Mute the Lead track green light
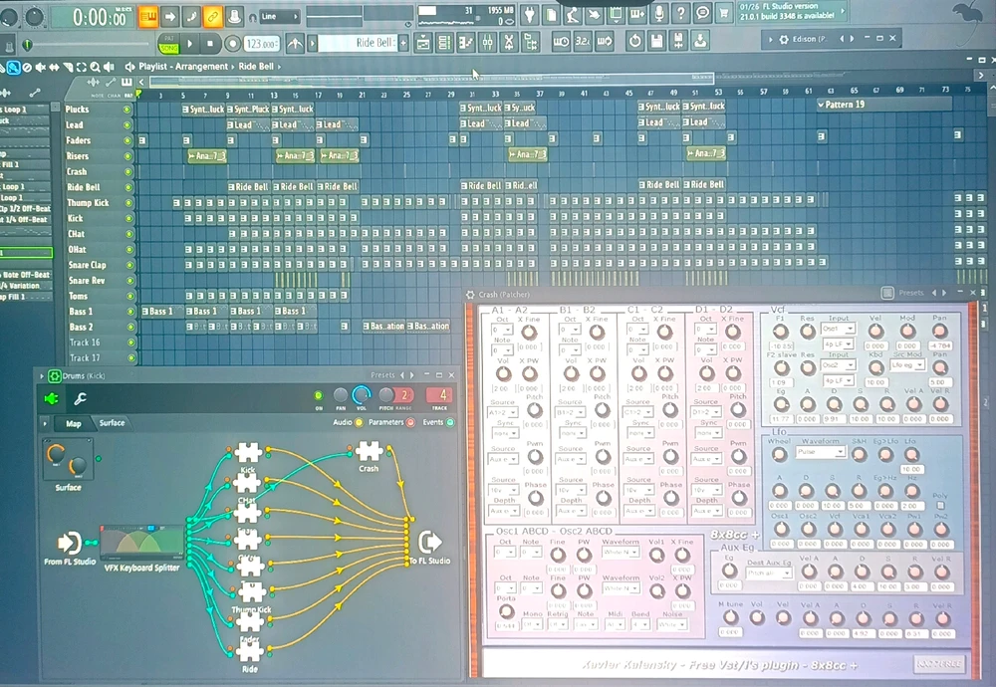The width and height of the screenshot is (996, 687). click(x=127, y=125)
